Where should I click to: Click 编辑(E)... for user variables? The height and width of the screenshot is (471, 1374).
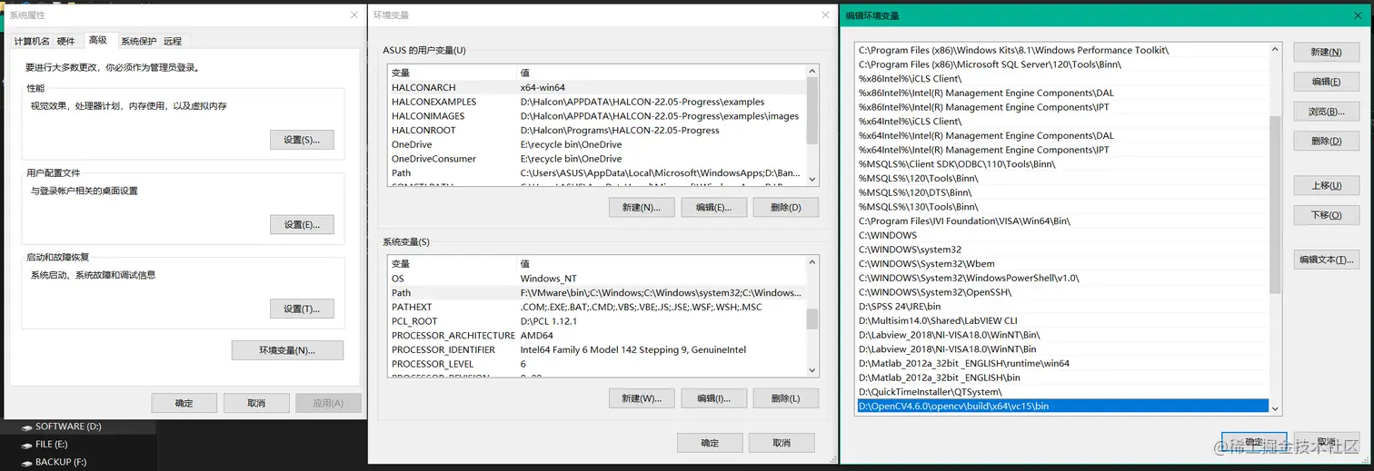713,207
